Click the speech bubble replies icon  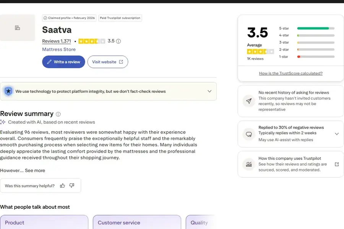[249, 134]
